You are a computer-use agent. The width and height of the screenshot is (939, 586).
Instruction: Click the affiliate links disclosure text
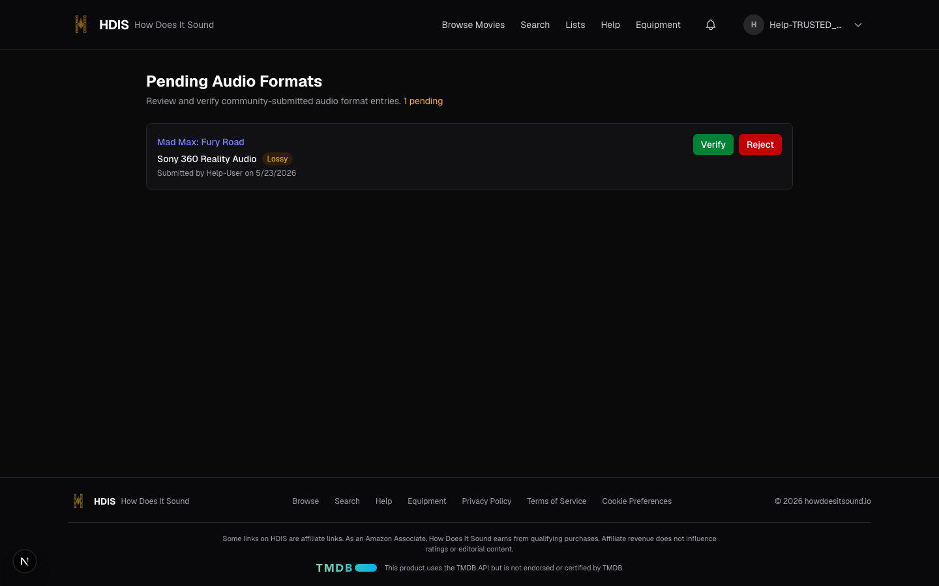pyautogui.click(x=469, y=544)
